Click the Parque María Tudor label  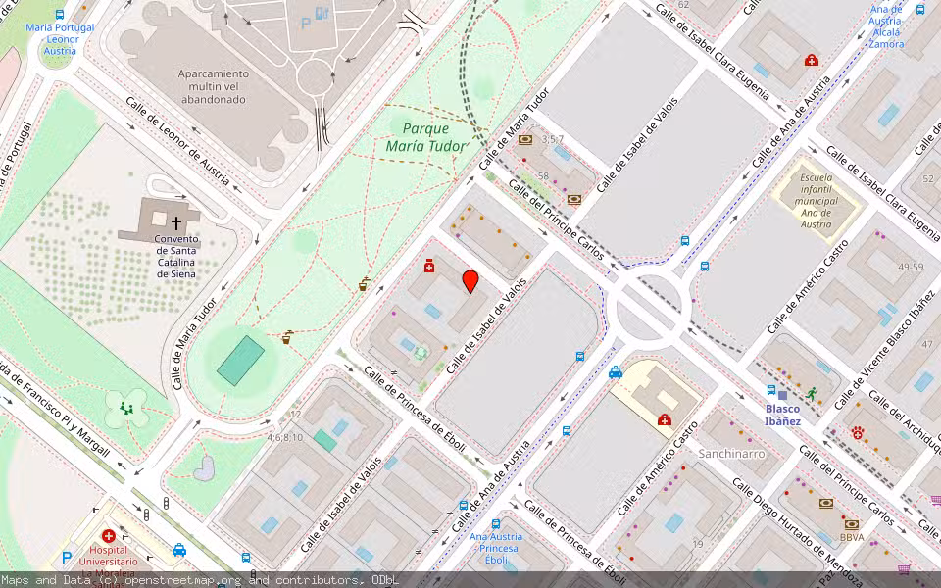[x=426, y=137]
